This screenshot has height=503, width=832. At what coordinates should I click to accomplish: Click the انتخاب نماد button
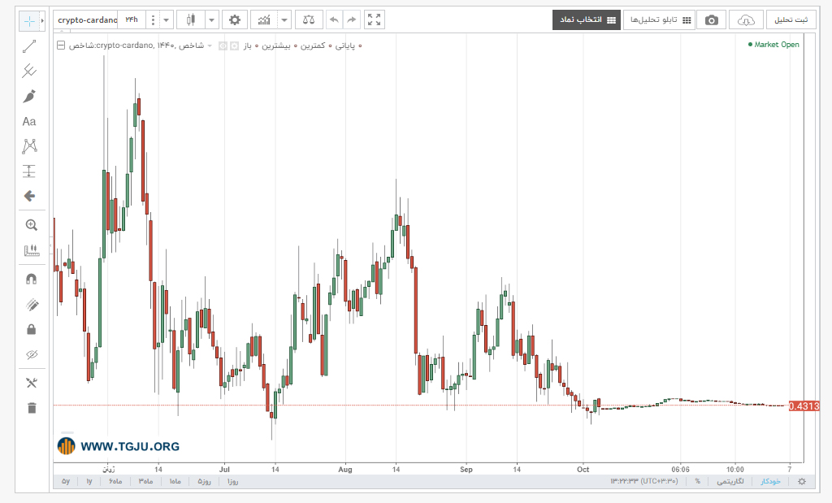pos(587,20)
